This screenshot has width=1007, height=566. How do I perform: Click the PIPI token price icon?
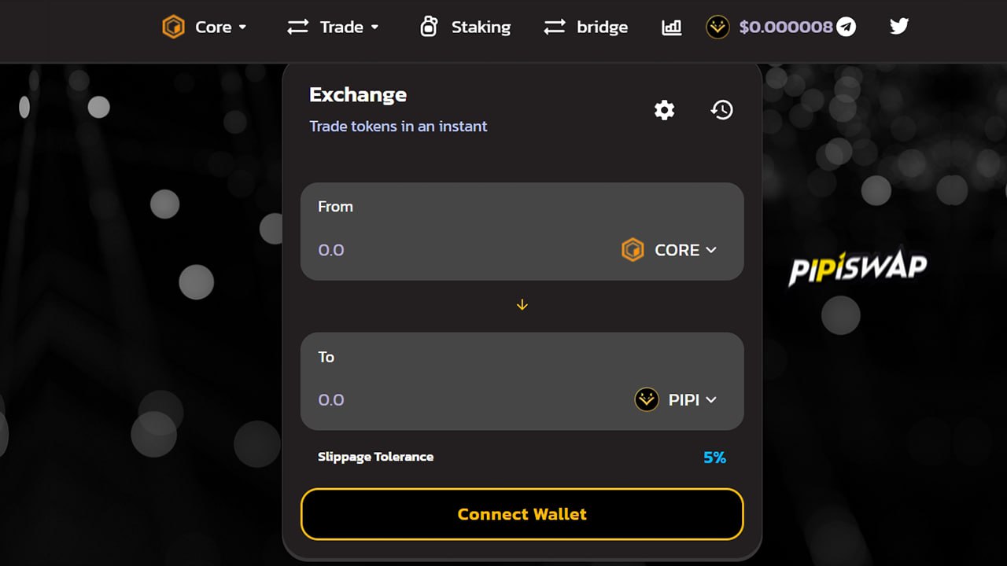coord(717,28)
